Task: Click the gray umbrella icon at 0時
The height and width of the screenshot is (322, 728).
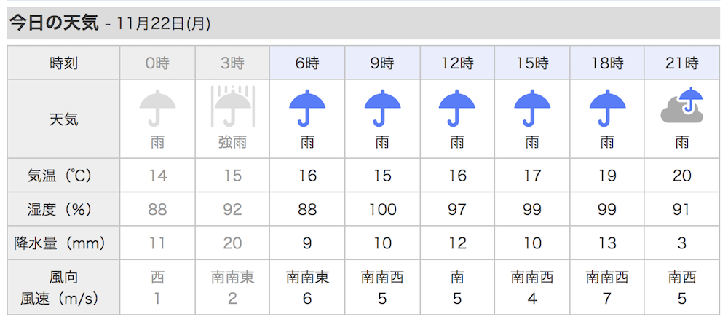Action: [157, 109]
